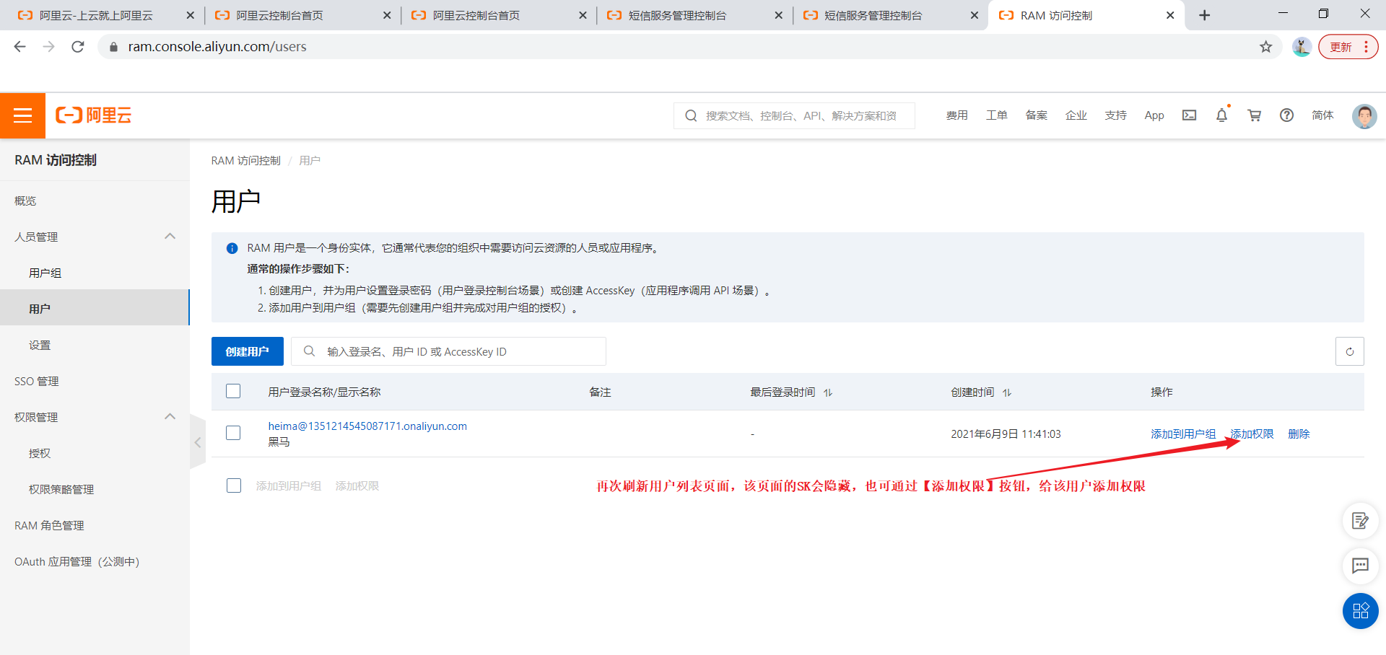Check the heima user row checkbox
Image resolution: width=1386 pixels, height=655 pixels.
233,433
